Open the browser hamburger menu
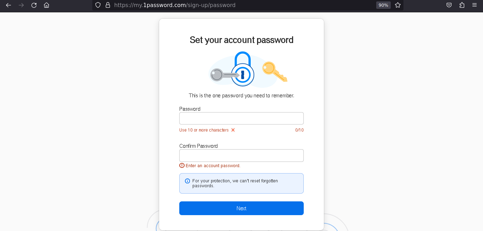 474,5
